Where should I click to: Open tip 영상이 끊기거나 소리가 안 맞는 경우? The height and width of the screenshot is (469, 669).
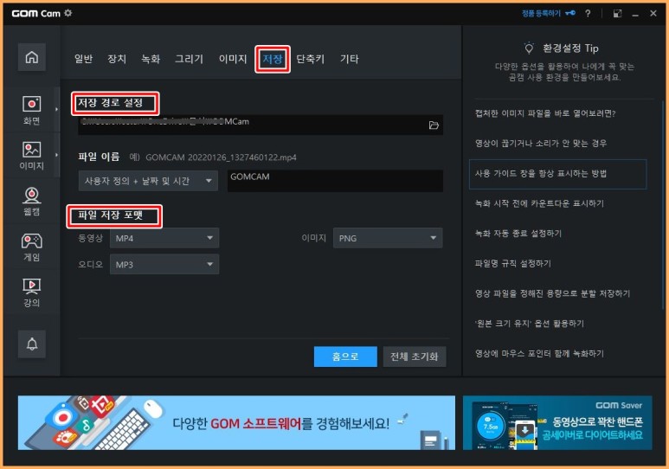[x=541, y=144]
